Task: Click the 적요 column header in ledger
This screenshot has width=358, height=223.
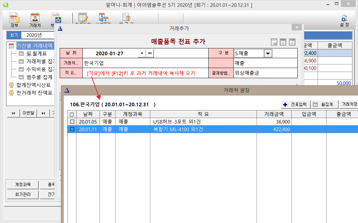Action: 203,114
